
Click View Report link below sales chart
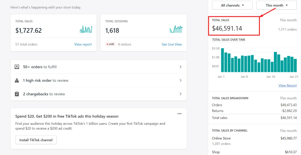pos(287,85)
